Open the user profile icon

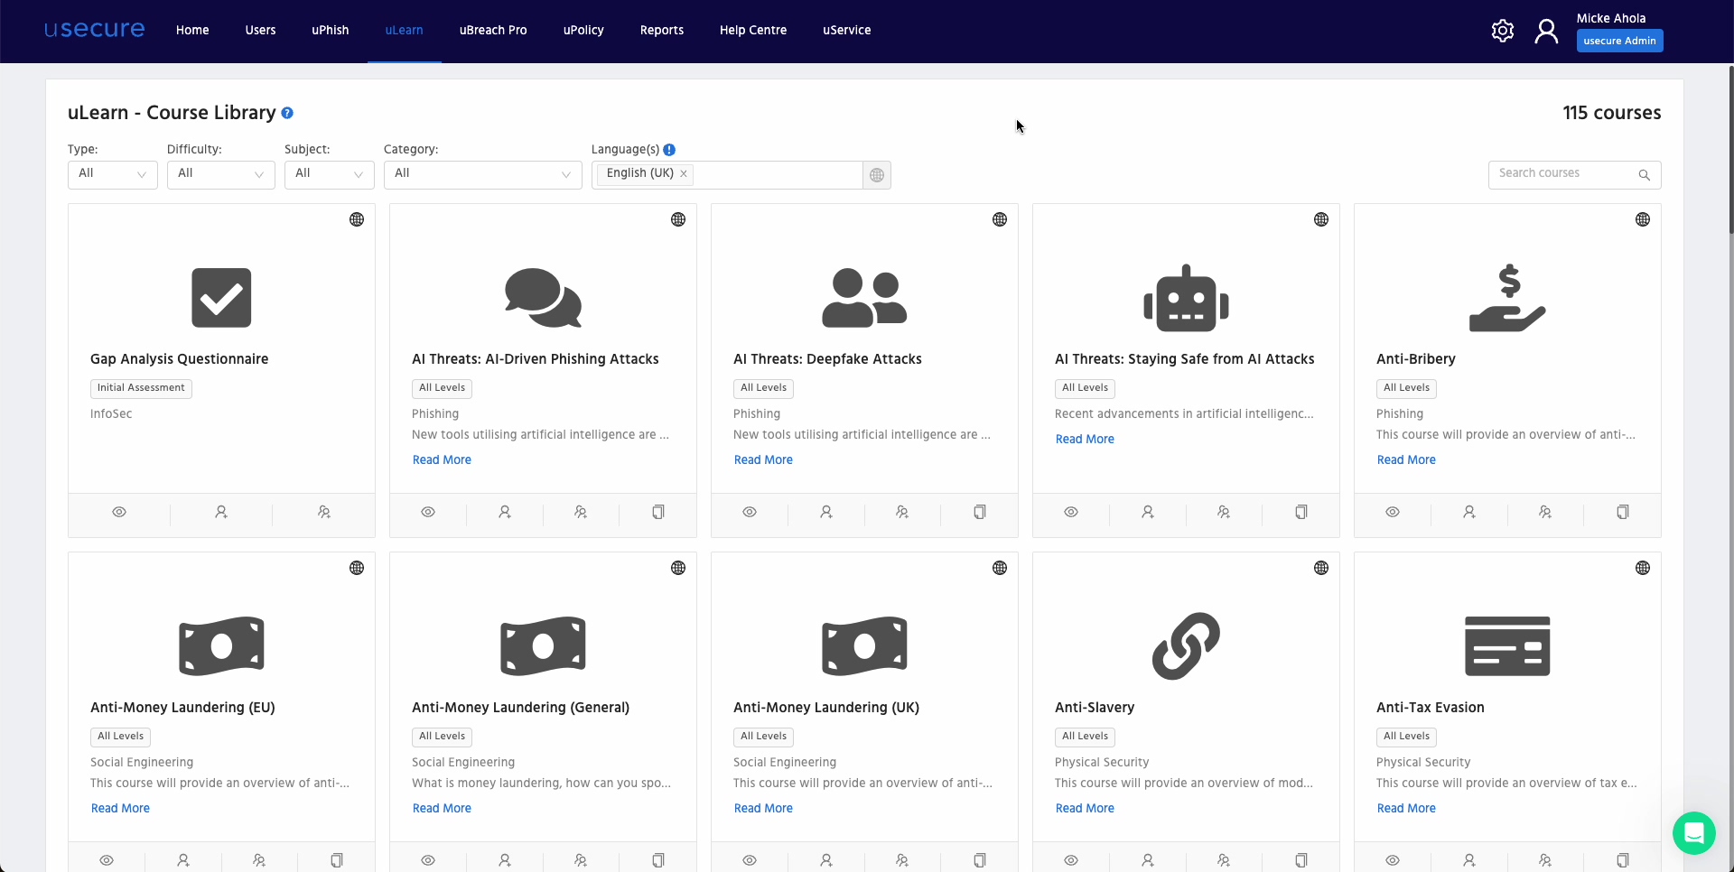(1546, 31)
